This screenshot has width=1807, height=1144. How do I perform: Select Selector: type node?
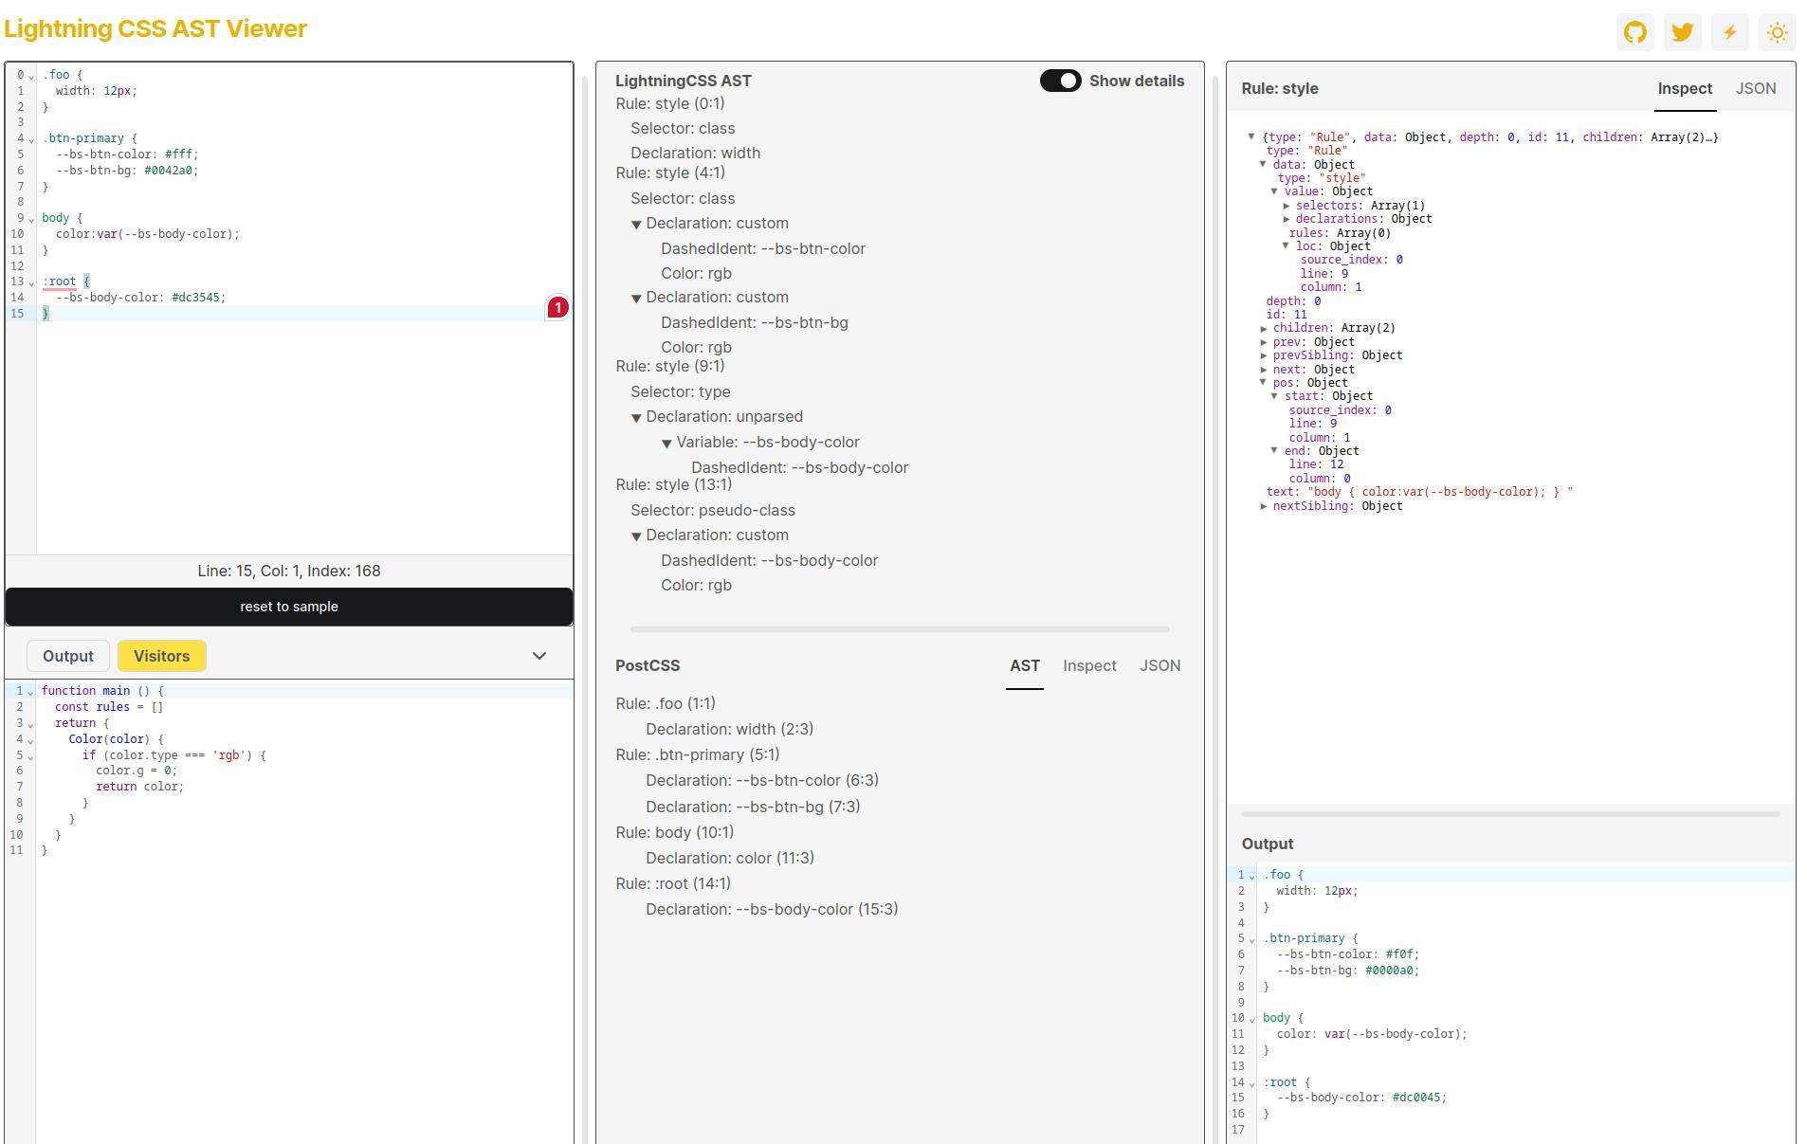coord(681,391)
